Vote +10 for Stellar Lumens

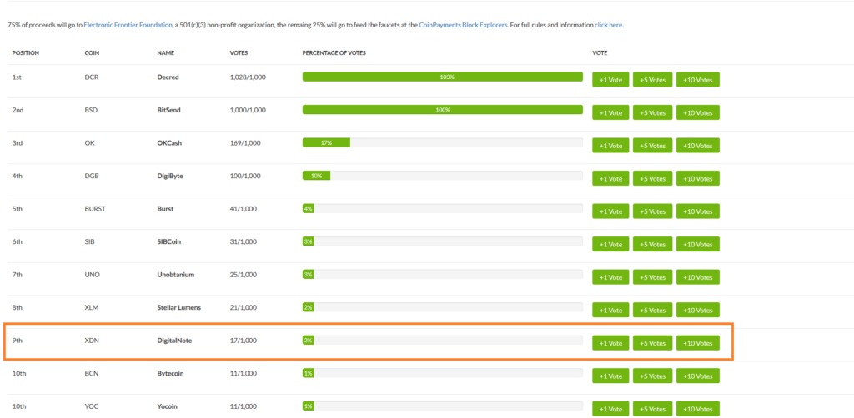coord(698,310)
